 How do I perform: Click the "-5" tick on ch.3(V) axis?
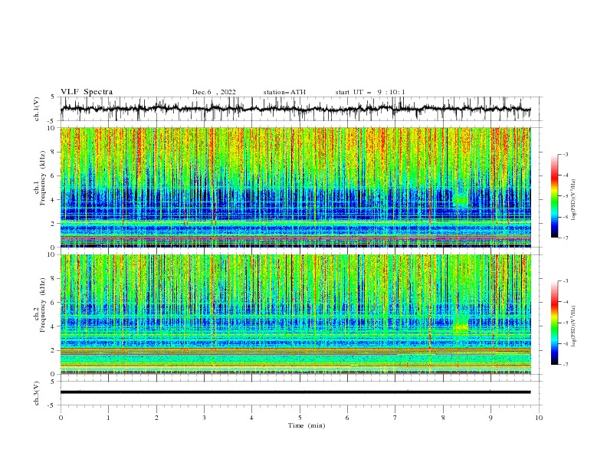coord(52,405)
